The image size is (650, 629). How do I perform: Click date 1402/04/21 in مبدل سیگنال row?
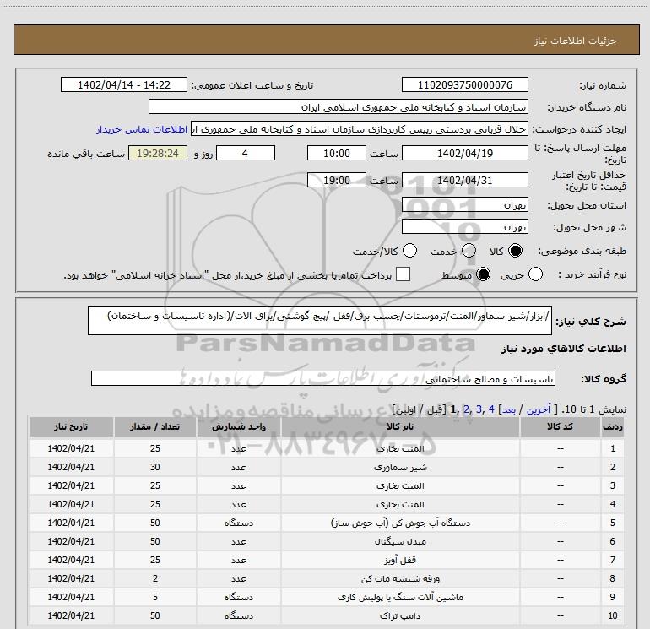71,541
